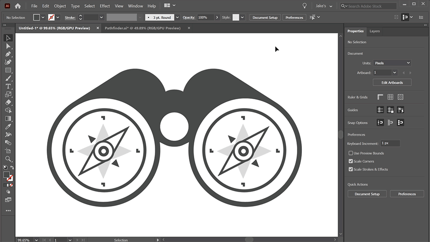This screenshot has height=242, width=430.
Task: Click Preferences in control bar
Action: pos(294,17)
